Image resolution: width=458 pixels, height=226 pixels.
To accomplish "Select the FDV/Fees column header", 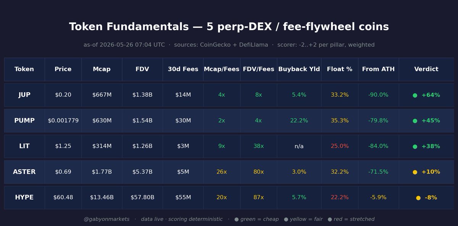I will [258, 69].
